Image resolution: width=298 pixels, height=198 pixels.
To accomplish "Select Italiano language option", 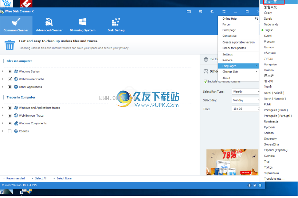I will pos(269,70).
